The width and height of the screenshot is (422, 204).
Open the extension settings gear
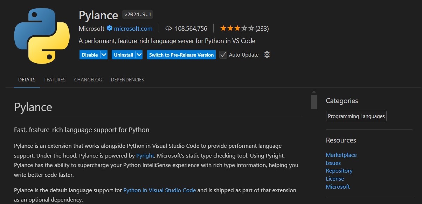[267, 54]
